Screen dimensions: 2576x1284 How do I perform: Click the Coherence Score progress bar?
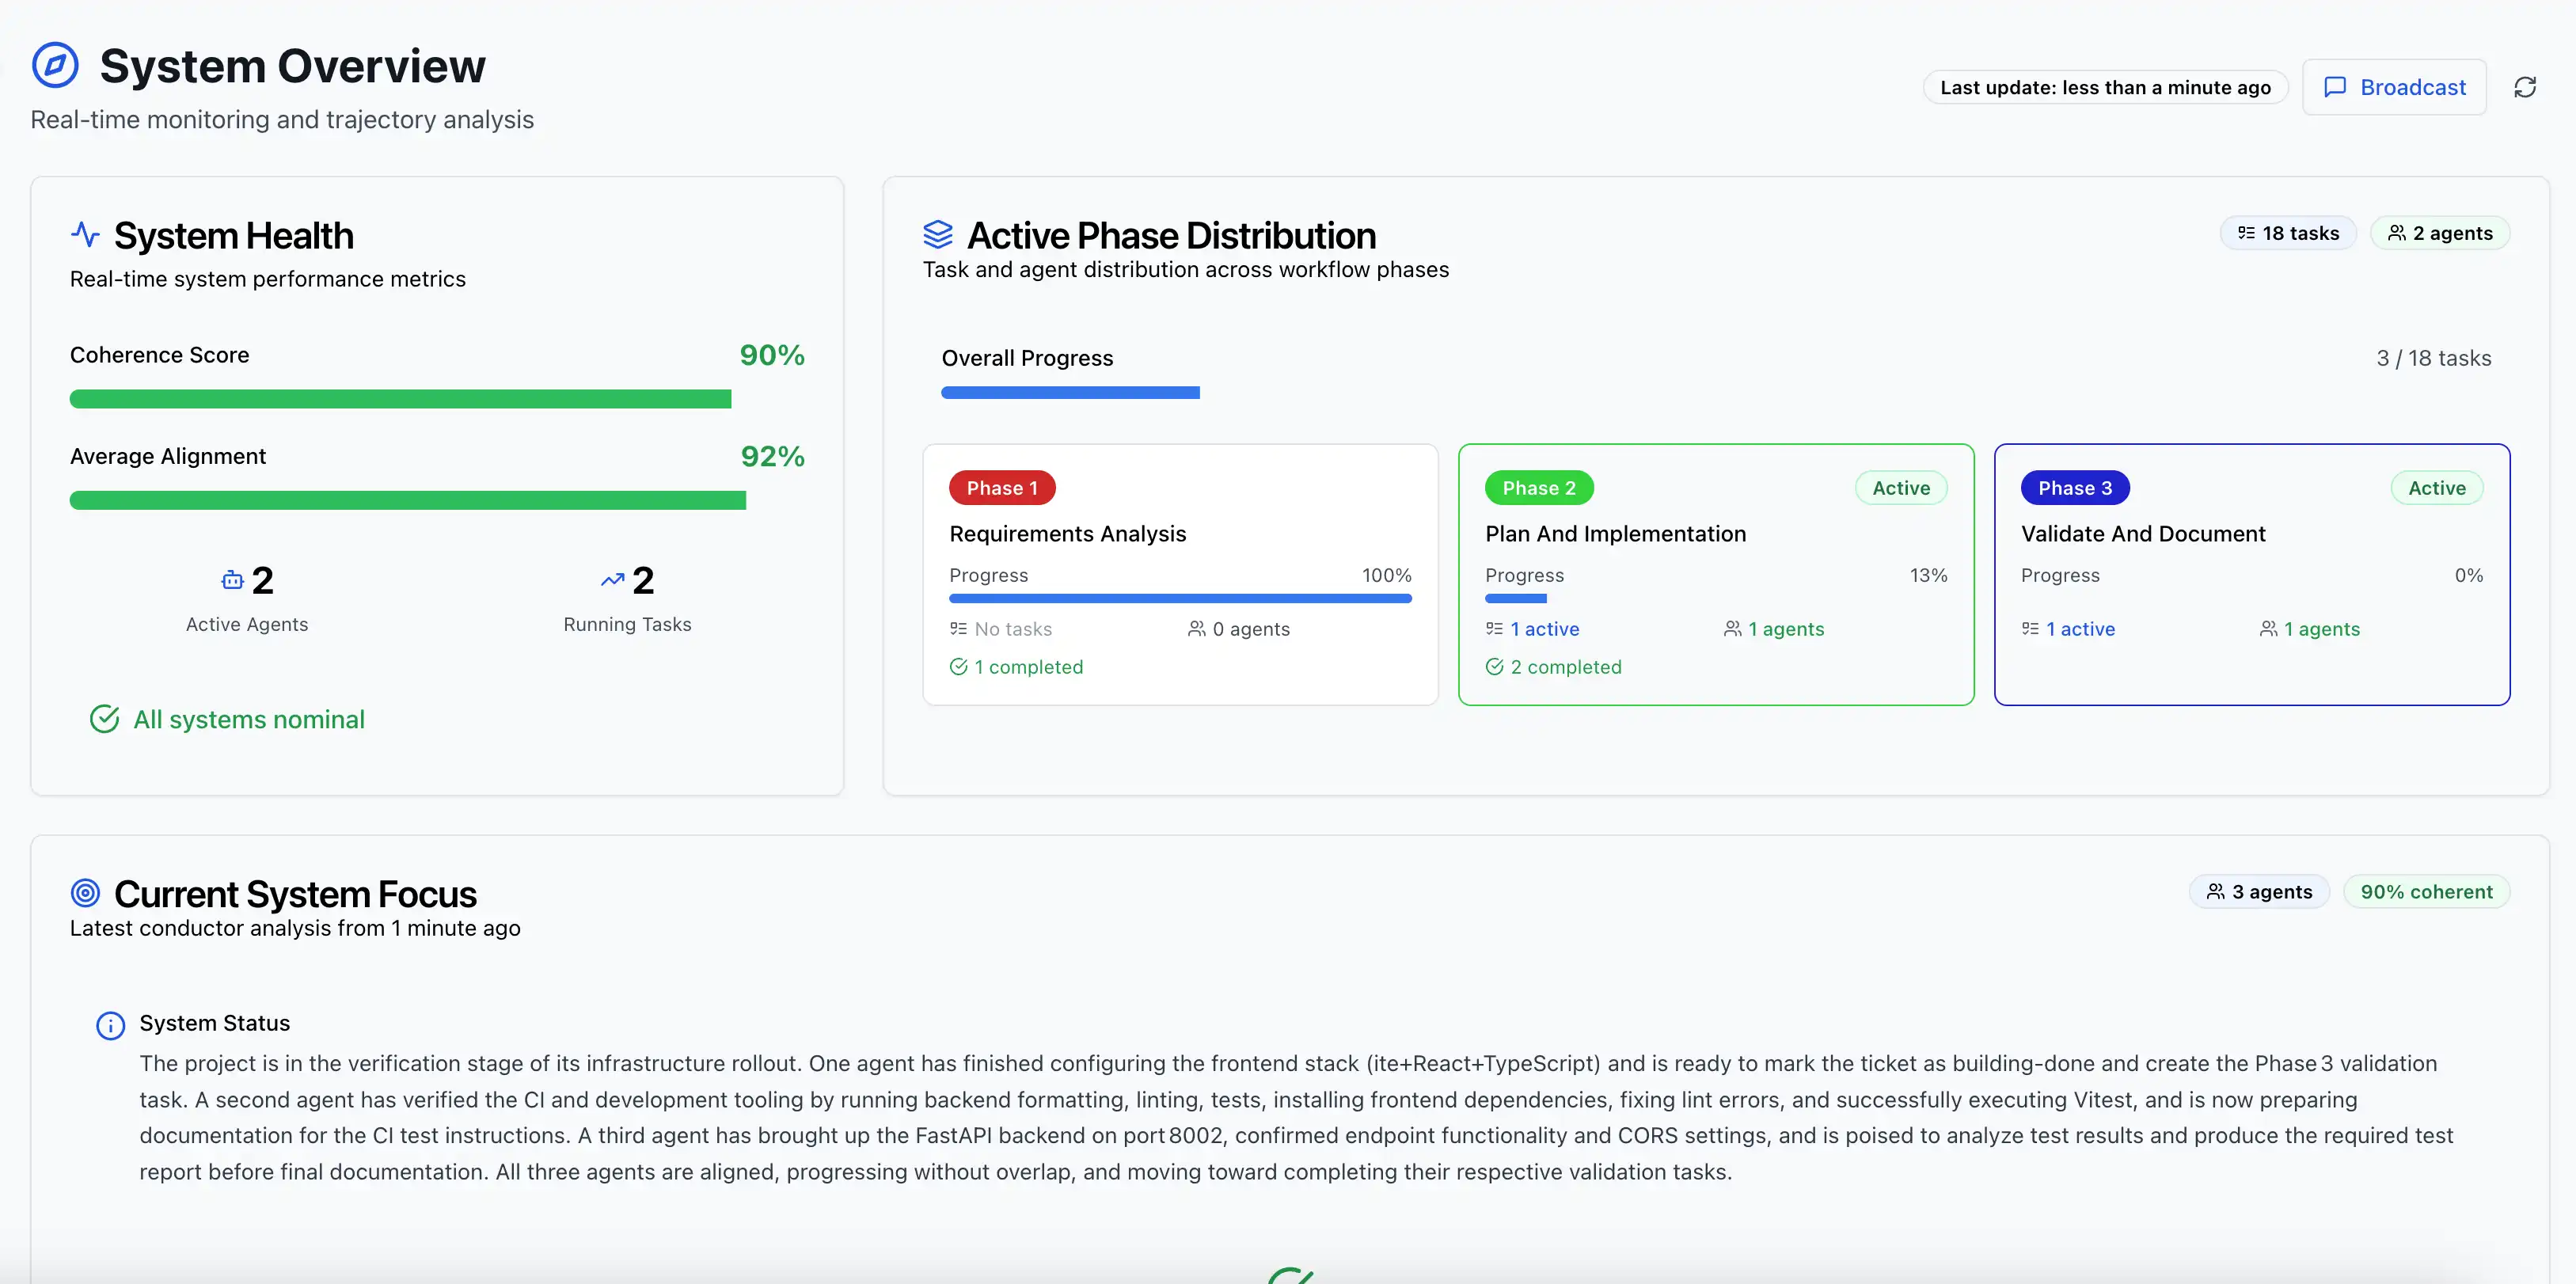pos(400,399)
